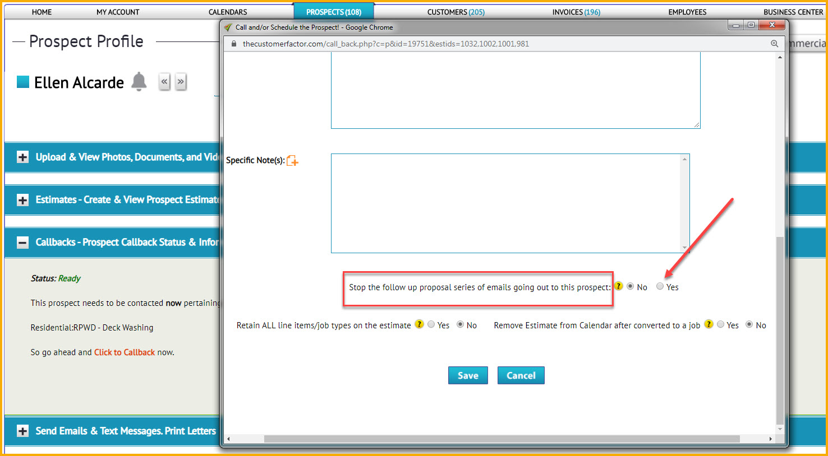Open INVOICES (196) menu
828x456 pixels.
click(x=576, y=12)
